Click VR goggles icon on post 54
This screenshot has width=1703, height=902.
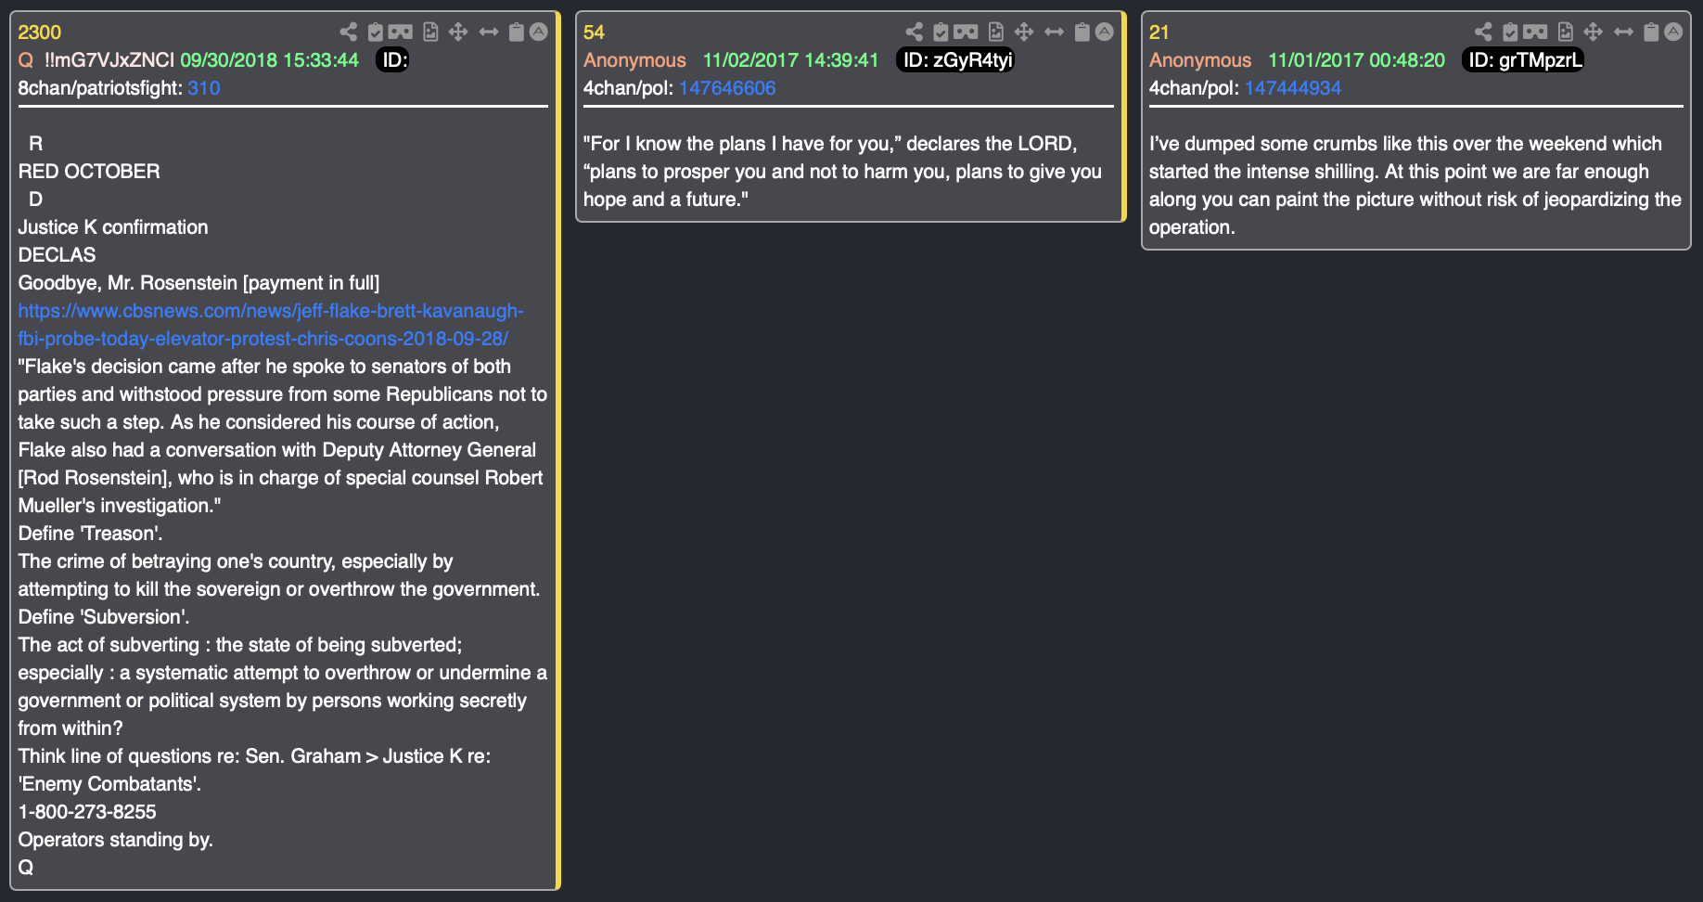[966, 32]
